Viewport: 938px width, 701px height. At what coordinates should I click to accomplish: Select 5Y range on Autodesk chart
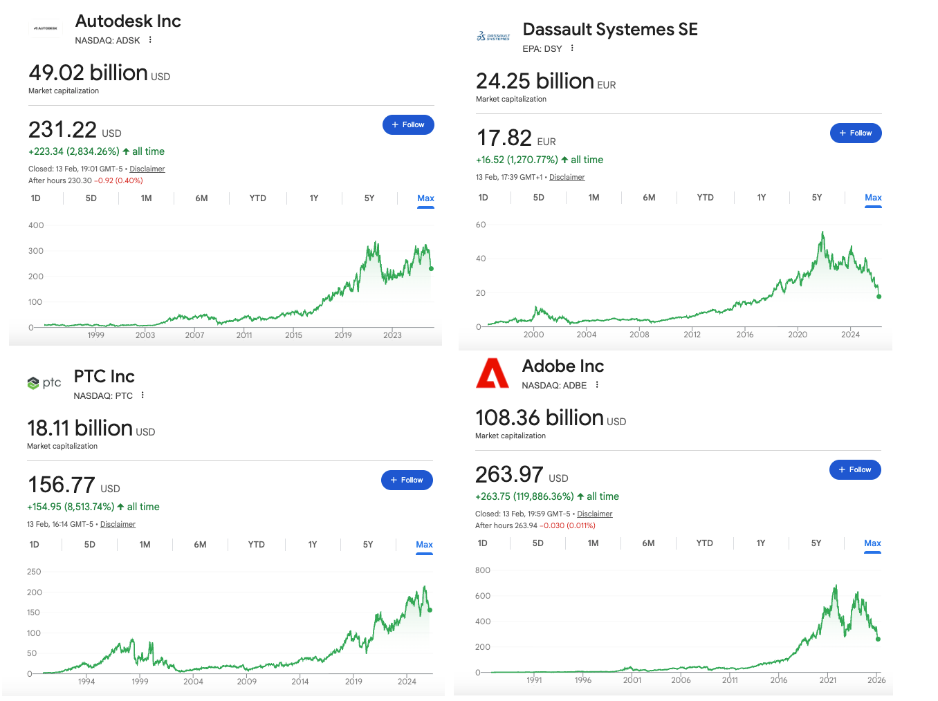point(369,198)
